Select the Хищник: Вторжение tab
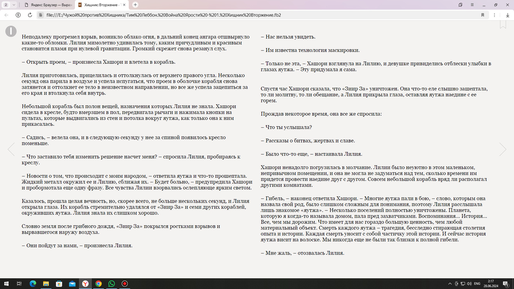This screenshot has height=289, width=514. [x=101, y=5]
